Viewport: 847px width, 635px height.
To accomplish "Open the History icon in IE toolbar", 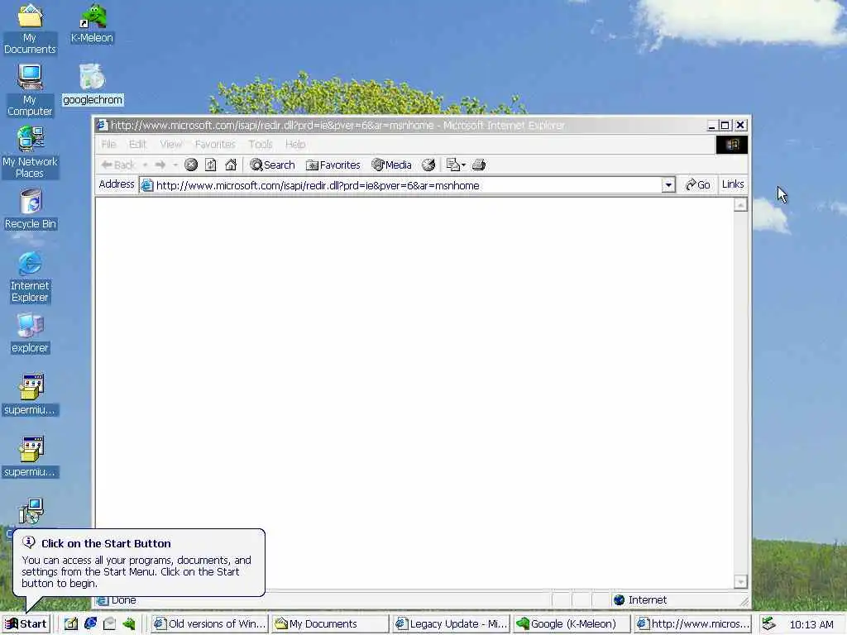I will 428,165.
